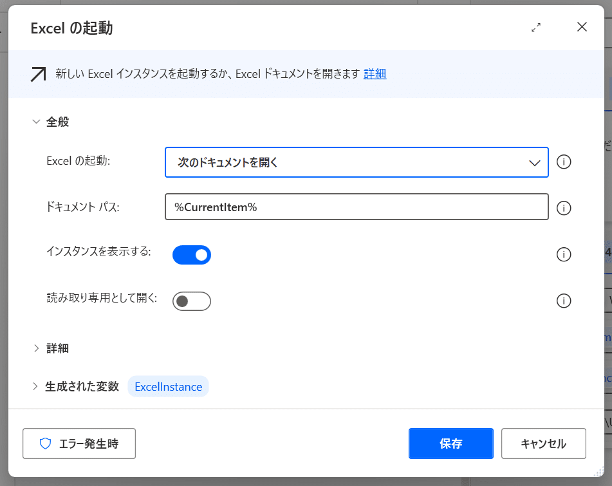Click the 保存 button
This screenshot has width=612, height=486.
[451, 444]
